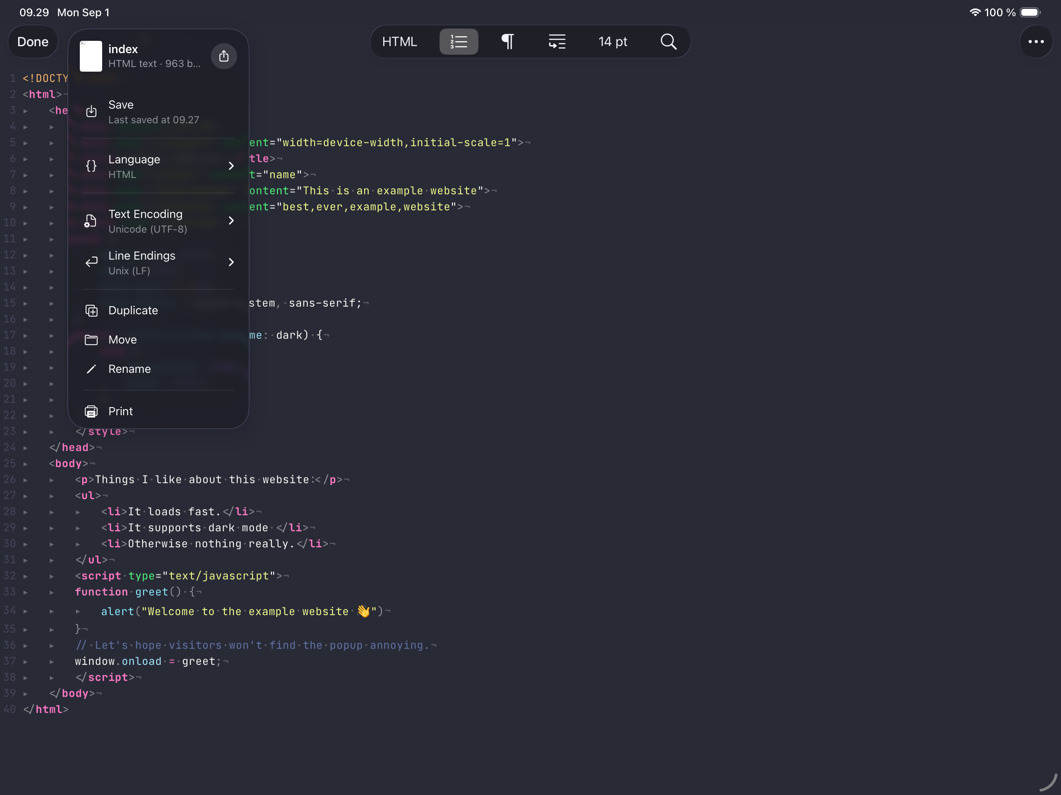Click the Last saved at 09.27 entry
This screenshot has height=795, width=1061.
153,120
